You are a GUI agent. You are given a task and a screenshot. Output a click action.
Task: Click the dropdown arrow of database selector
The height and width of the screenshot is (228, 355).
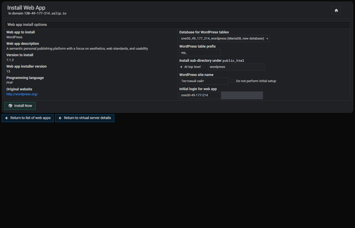click(x=267, y=39)
